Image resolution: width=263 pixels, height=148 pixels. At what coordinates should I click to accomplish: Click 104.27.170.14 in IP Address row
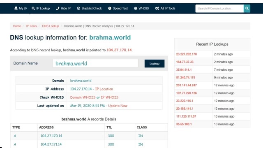click(x=81, y=89)
